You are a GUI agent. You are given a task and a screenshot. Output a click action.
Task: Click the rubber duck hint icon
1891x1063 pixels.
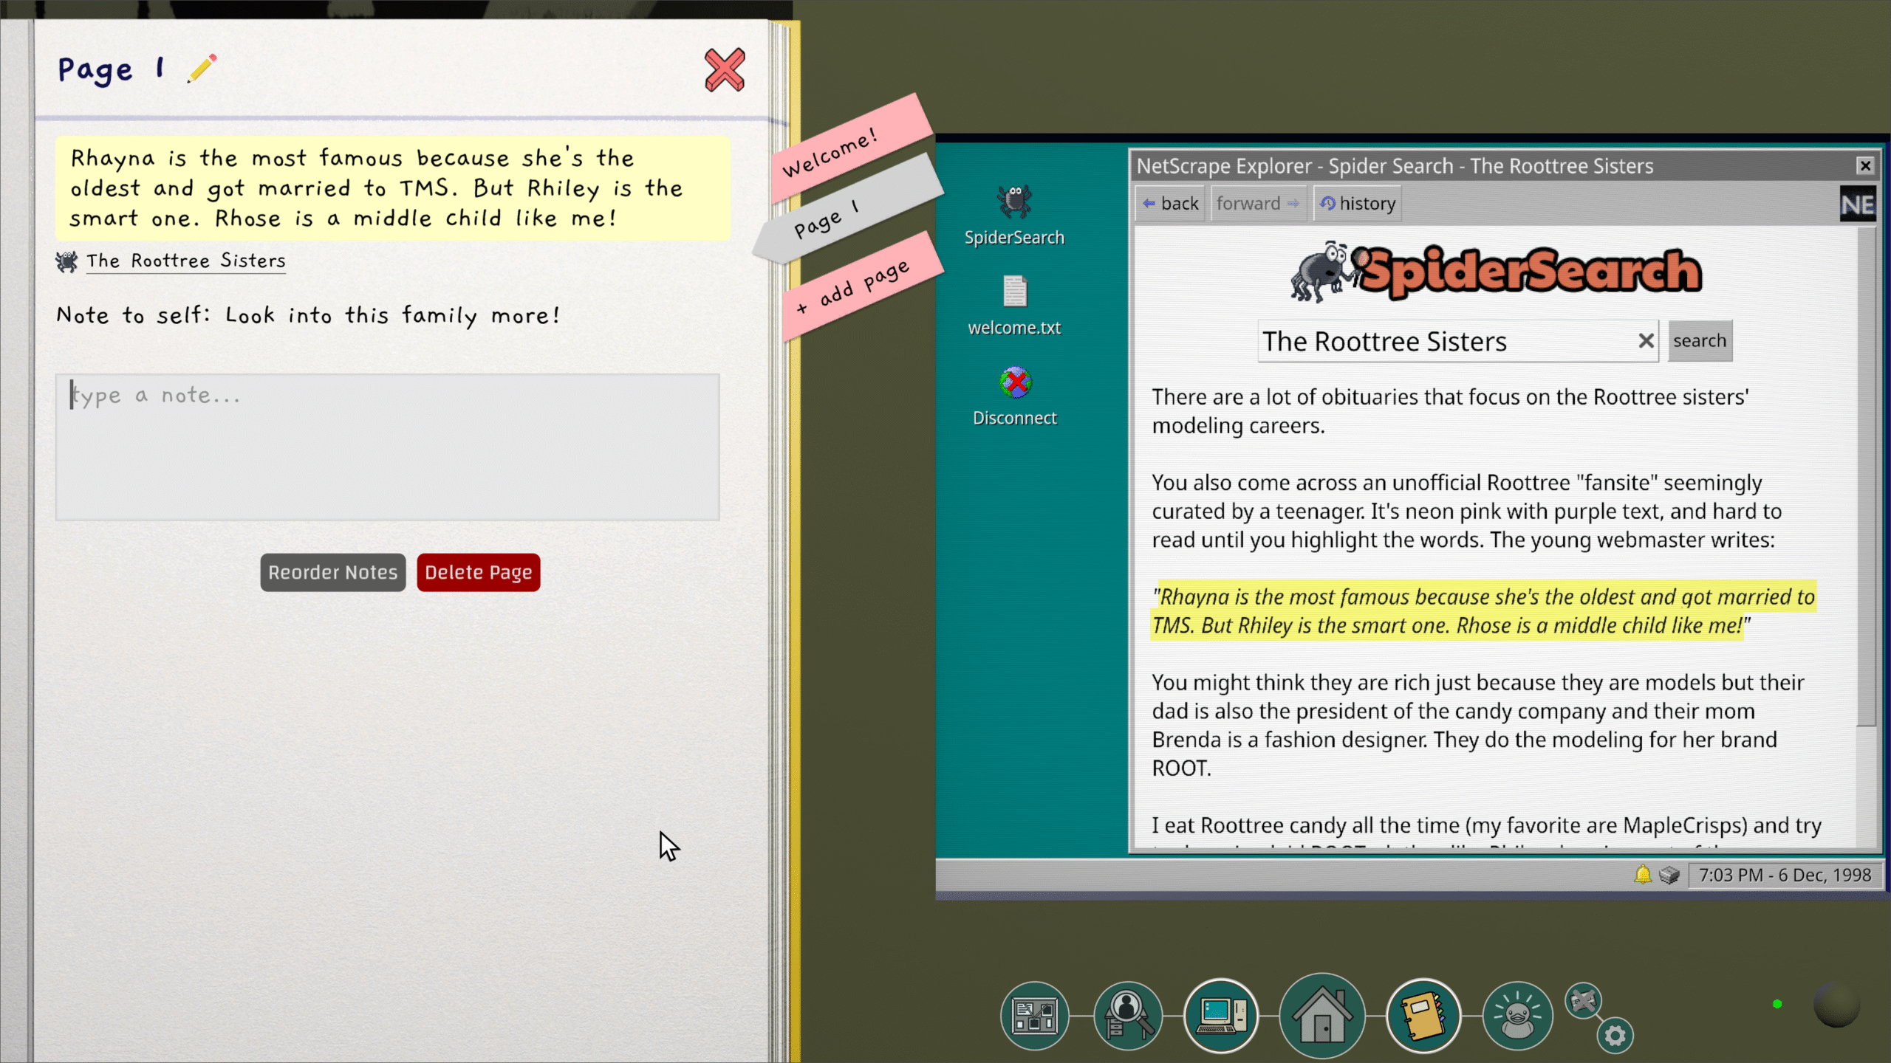(1518, 1016)
